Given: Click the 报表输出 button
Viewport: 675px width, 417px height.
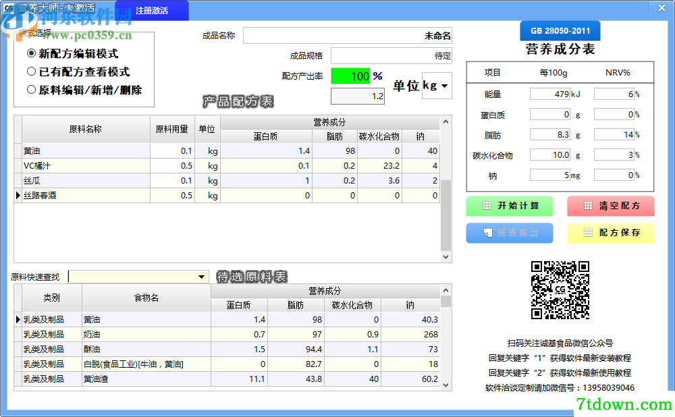Looking at the screenshot, I should [x=510, y=233].
